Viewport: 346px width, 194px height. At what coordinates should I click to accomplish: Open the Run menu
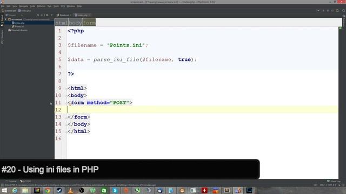49,6
